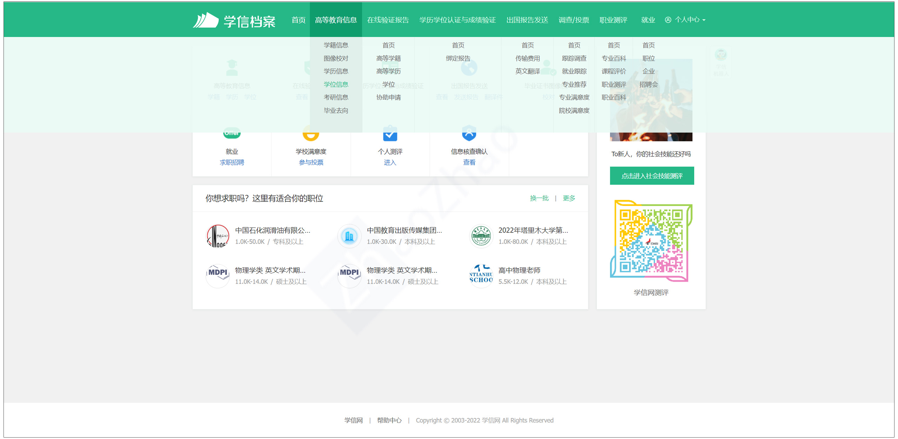Select 职业百科 submenu item

click(x=614, y=97)
